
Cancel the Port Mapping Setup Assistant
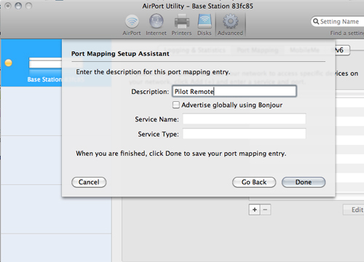89,182
